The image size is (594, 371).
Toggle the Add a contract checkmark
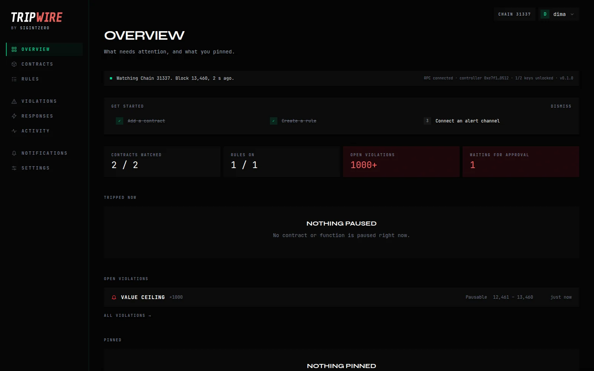tap(120, 121)
